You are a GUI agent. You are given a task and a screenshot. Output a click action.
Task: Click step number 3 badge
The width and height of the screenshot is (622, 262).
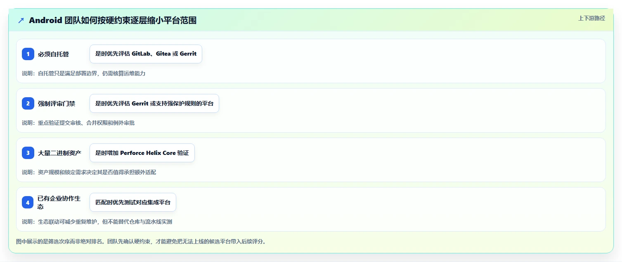[x=28, y=153]
